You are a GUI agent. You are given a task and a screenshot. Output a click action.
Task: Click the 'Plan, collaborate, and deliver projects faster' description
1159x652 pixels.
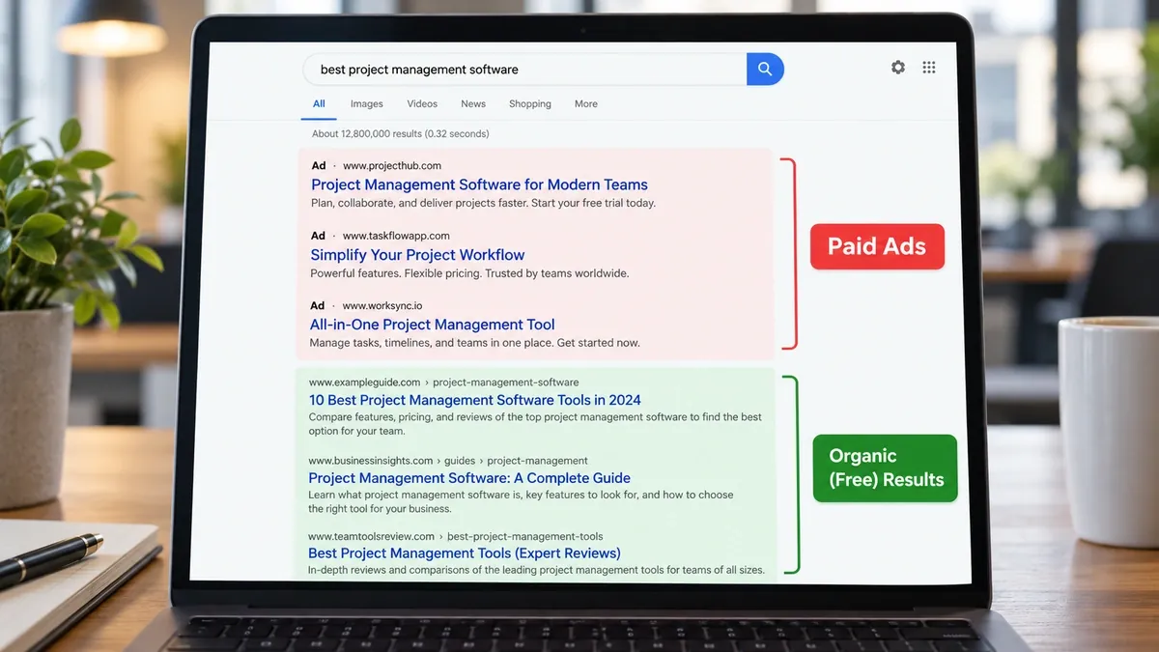(483, 203)
